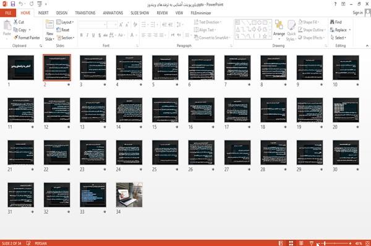Screen dimensions: 371x246
Task: Expand the Select dropdown in Editing
Action: click(x=338, y=38)
